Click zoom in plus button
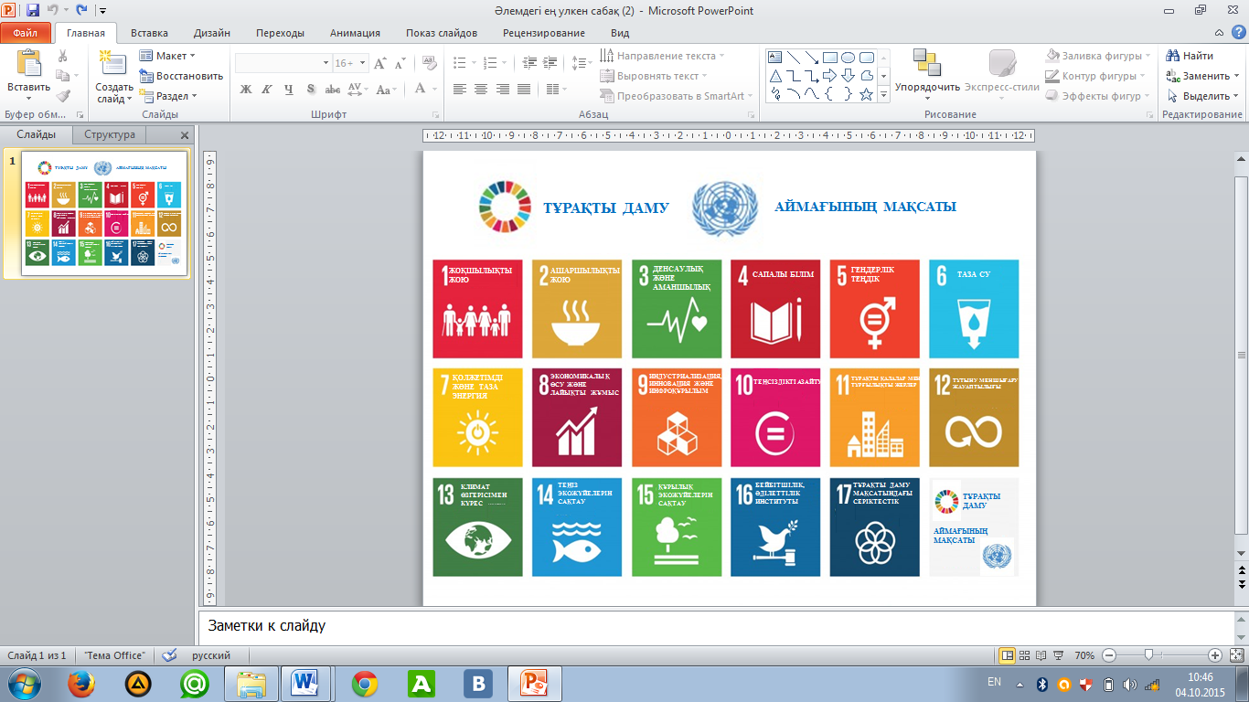1249x702 pixels. (1214, 655)
